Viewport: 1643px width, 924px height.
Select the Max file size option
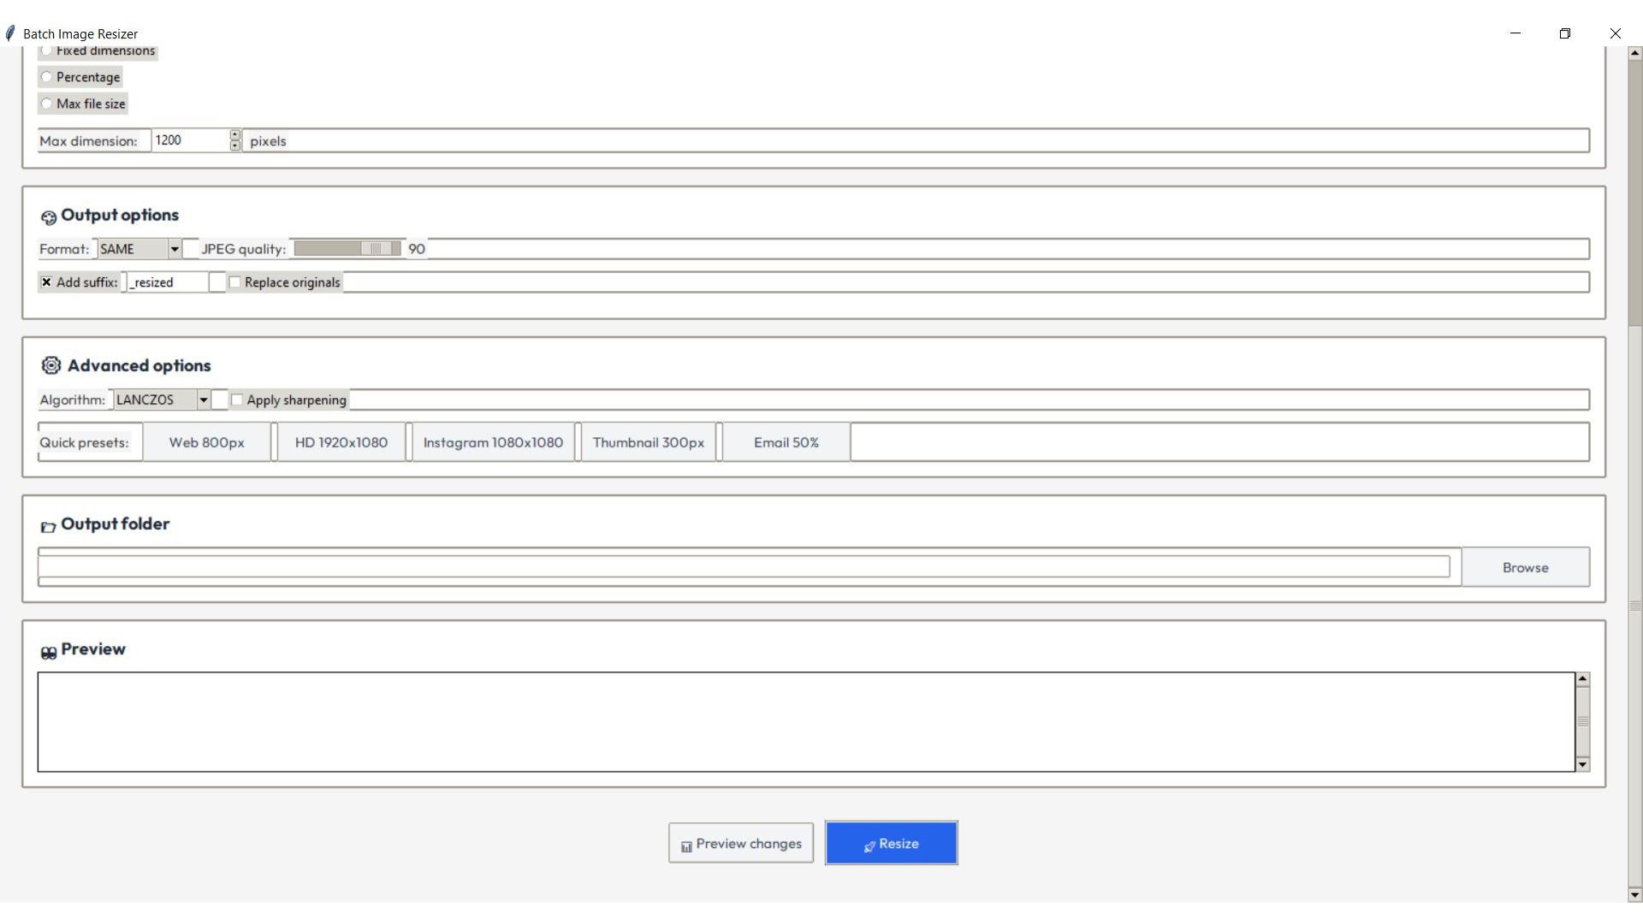pyautogui.click(x=47, y=104)
